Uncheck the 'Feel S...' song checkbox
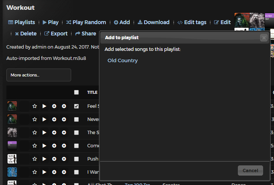The image size is (274, 185). [76, 107]
